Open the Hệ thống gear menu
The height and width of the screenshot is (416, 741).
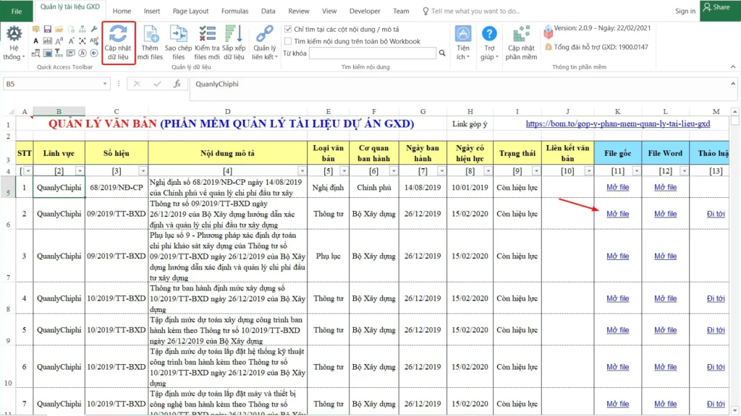coord(14,43)
